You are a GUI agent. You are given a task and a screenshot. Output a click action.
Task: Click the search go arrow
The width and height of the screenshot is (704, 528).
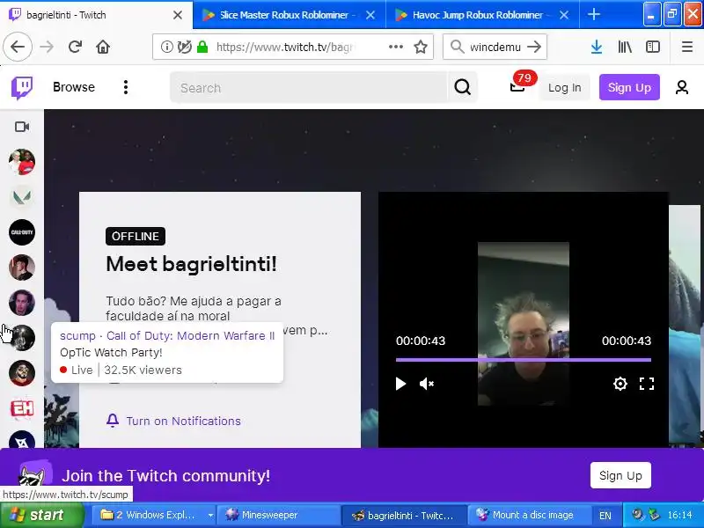534,47
